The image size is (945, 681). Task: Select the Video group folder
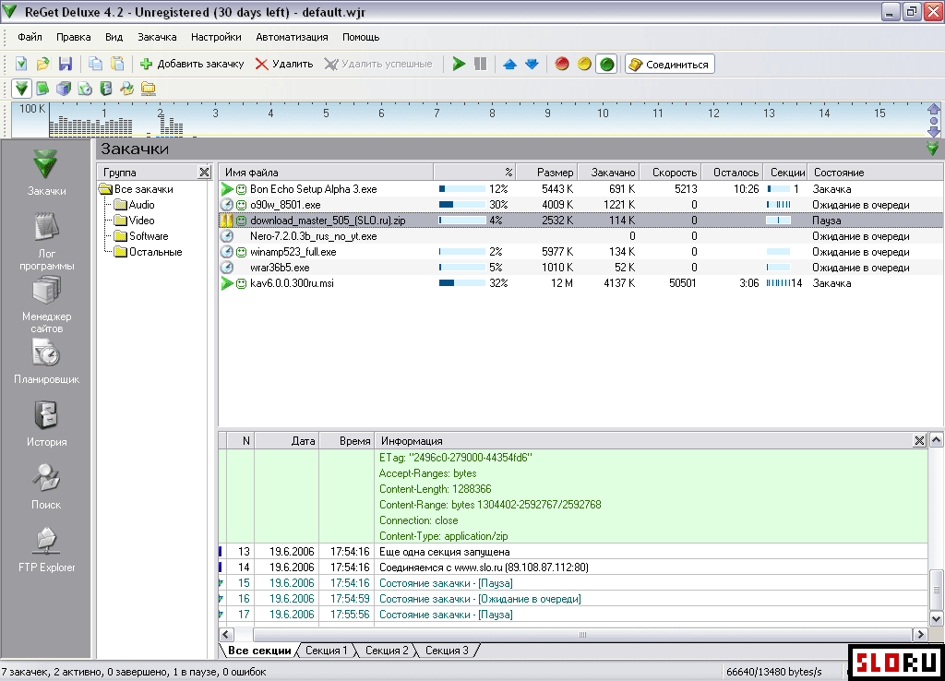tap(135, 221)
